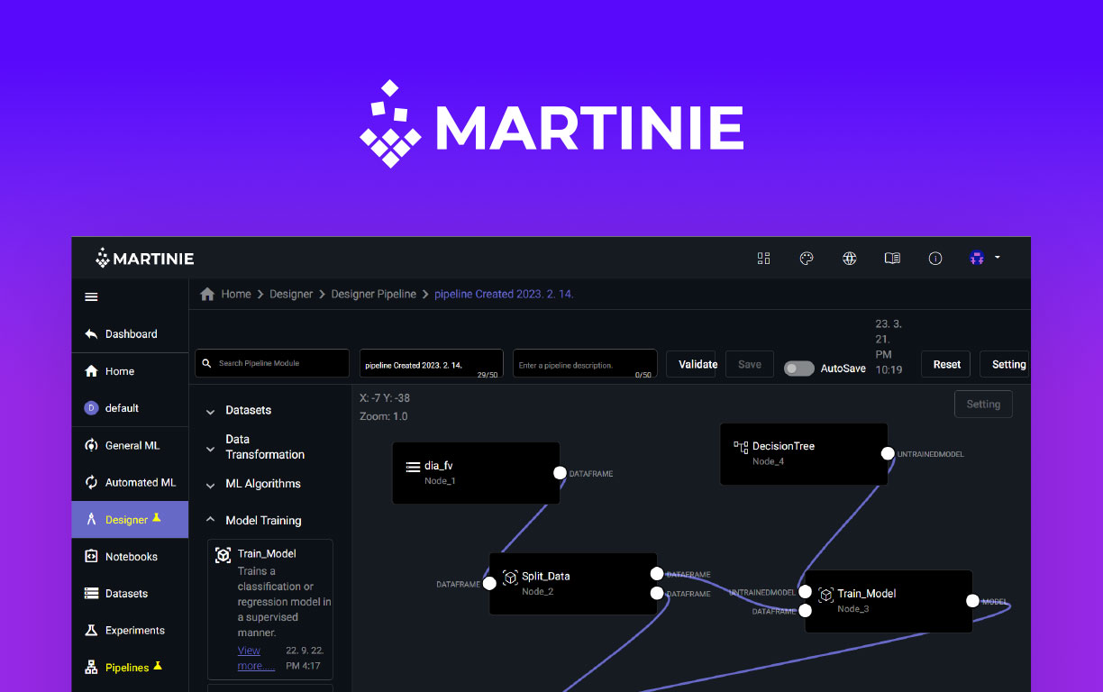The image size is (1103, 692).
Task: Expand the ML Algorithms section
Action: [x=210, y=485]
